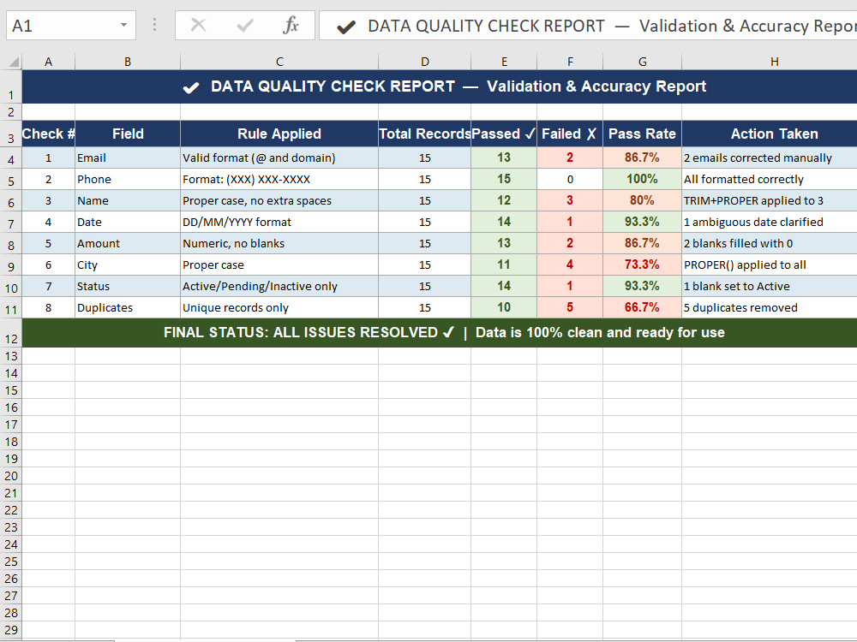Click the report title cell DATA QUALITY CHECK REPORT
Image resolution: width=857 pixels, height=642 pixels.
440,86
